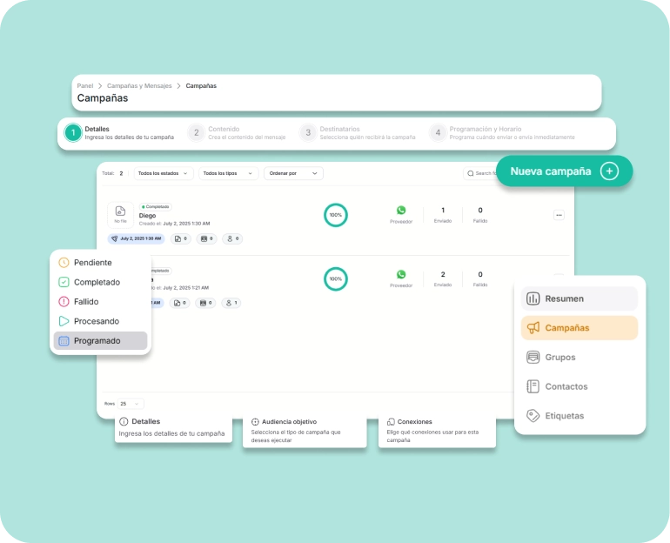Click the plus icon on Nueva campaña
Image resolution: width=670 pixels, height=543 pixels.
(610, 171)
